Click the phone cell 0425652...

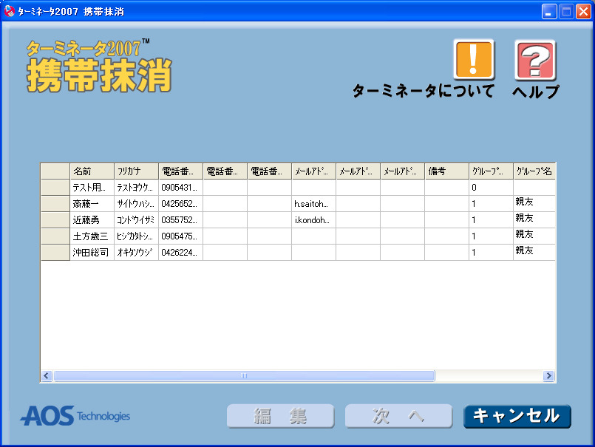[180, 204]
